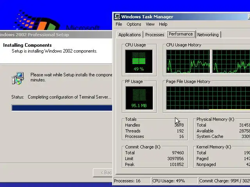The width and height of the screenshot is (250, 187).
Task: Click status text 'Completing configuration of Terminal Server...'
Action: [70, 97]
